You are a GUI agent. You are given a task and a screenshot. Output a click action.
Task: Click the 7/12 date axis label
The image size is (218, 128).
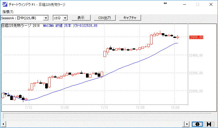point(29,108)
